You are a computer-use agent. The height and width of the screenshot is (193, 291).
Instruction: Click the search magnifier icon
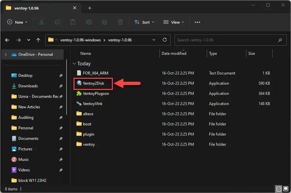[280, 40]
